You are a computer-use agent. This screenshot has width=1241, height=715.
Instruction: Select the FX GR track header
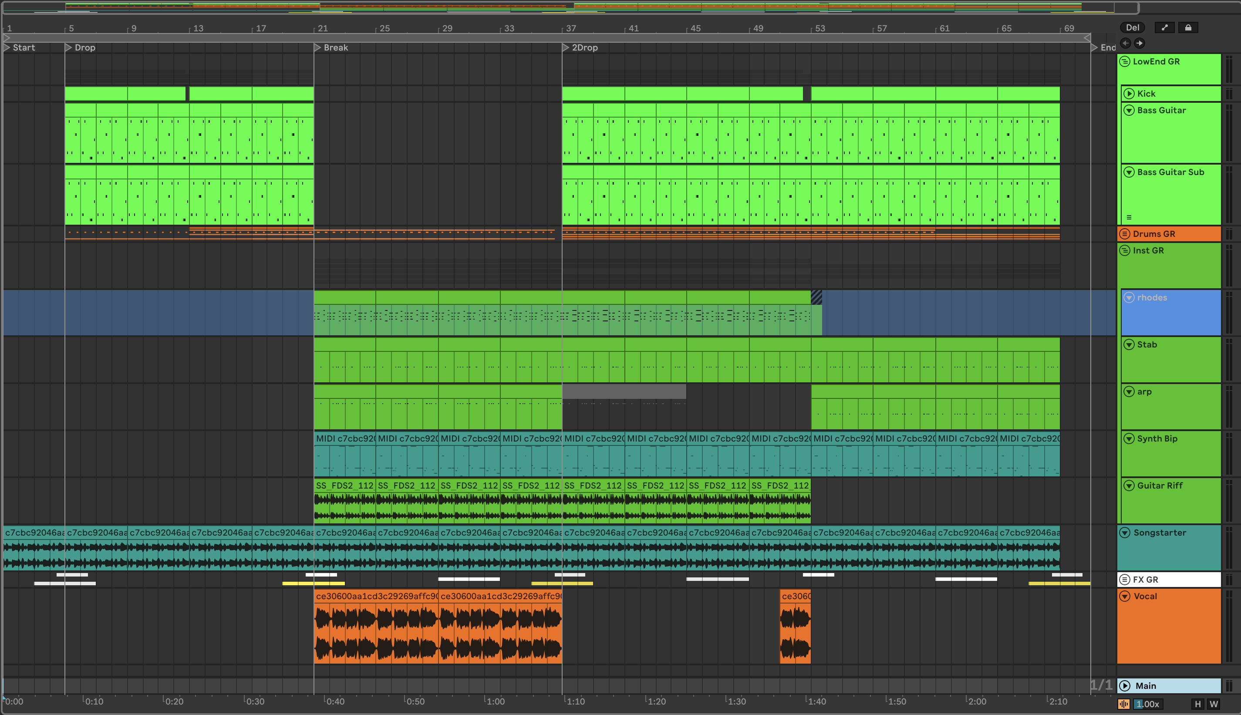tap(1169, 580)
